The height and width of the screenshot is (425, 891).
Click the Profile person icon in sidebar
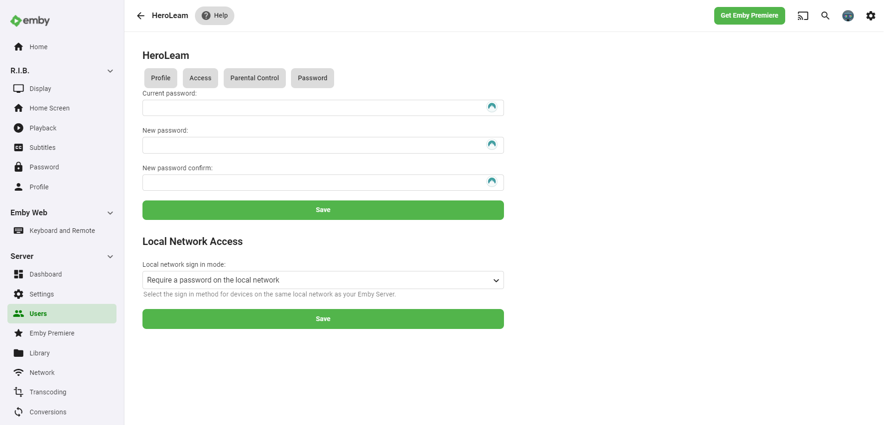pos(19,187)
